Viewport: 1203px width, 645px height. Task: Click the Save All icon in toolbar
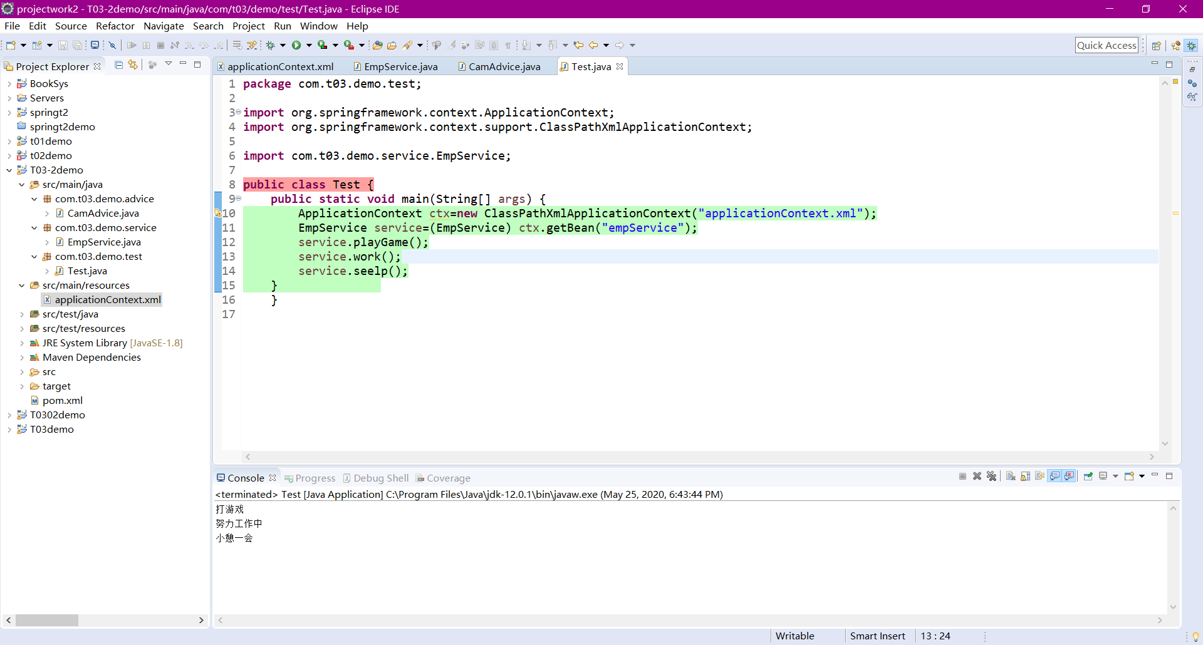tap(77, 45)
